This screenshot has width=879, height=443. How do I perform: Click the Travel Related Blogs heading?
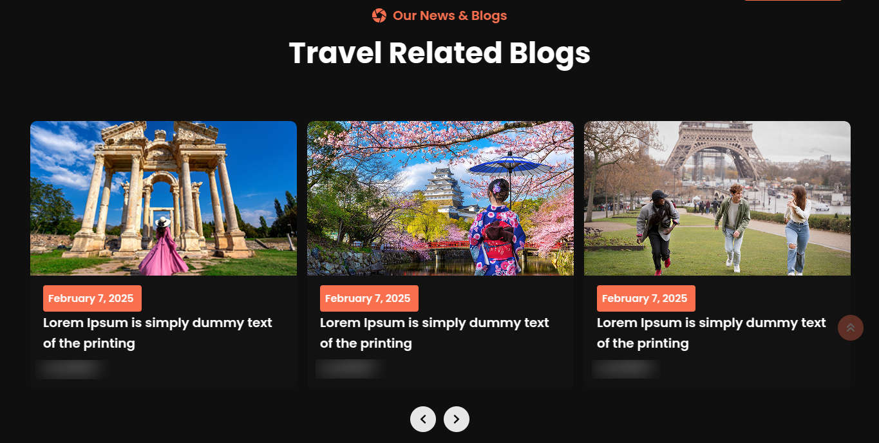pyautogui.click(x=440, y=53)
